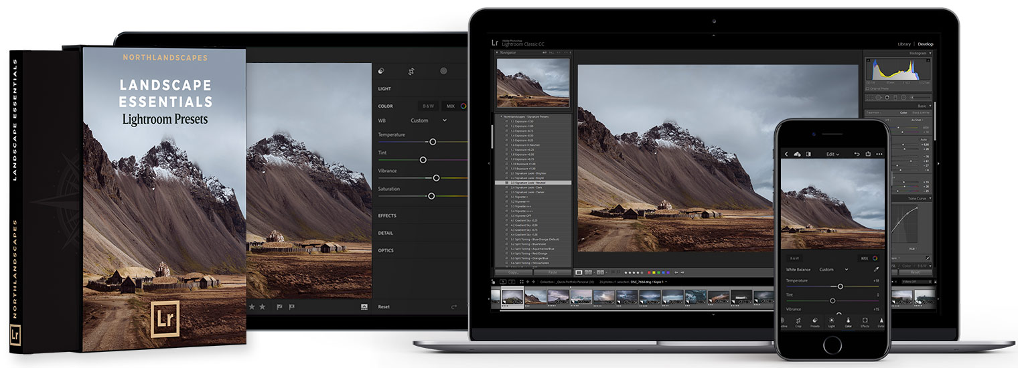1018x368 pixels.
Task: Show the filmstrip icon on tablet bottom
Action: pos(364,306)
